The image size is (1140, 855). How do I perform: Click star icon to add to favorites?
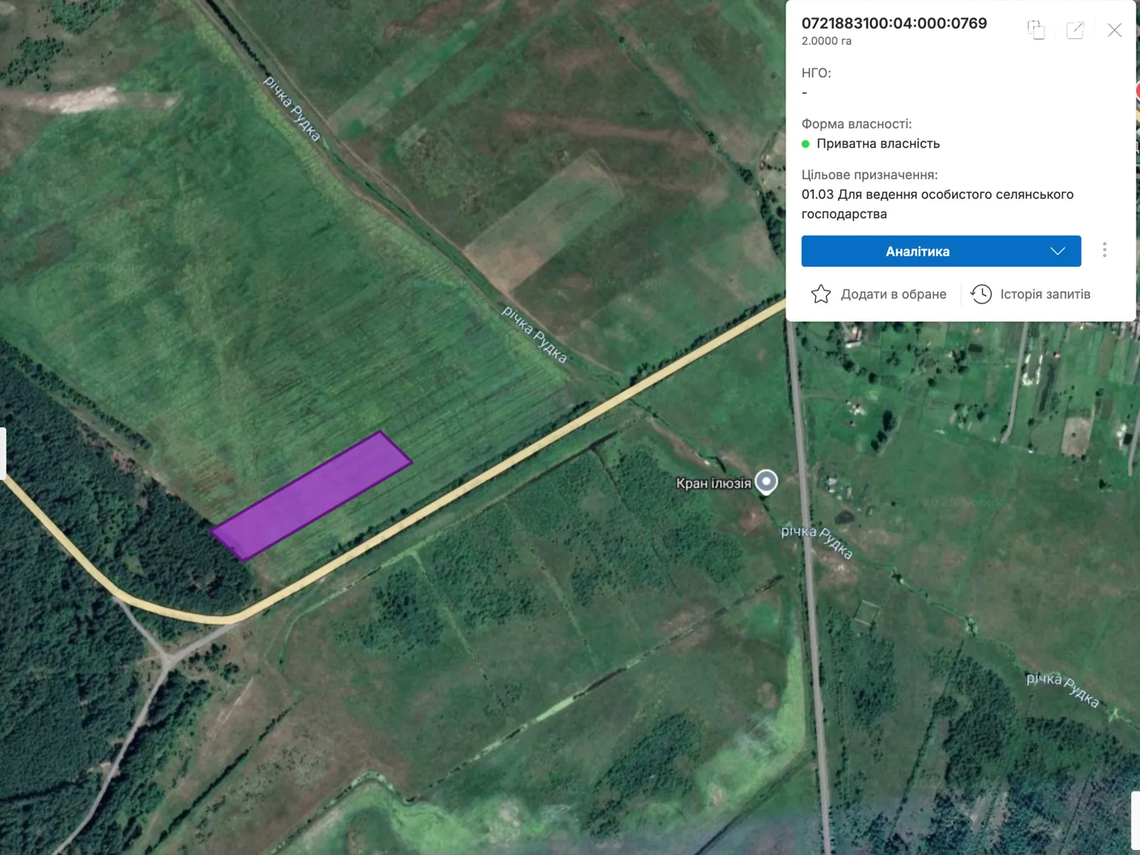click(x=821, y=294)
